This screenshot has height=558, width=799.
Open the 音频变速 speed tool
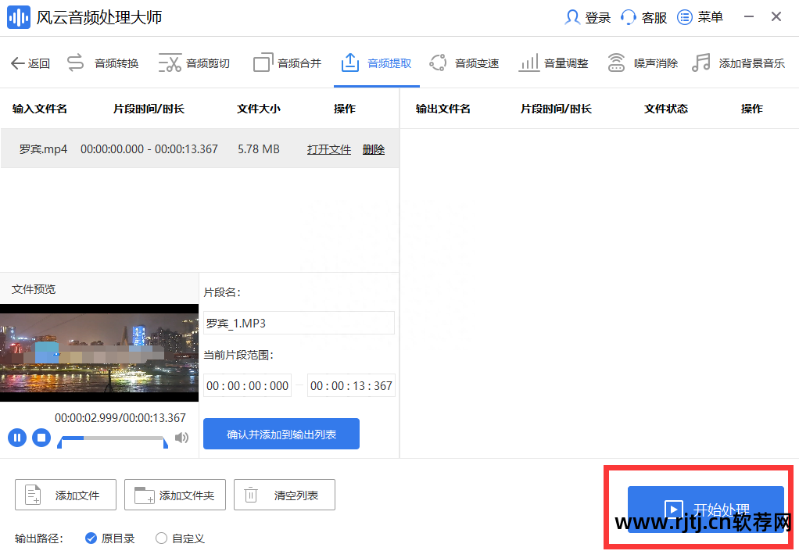[438, 63]
